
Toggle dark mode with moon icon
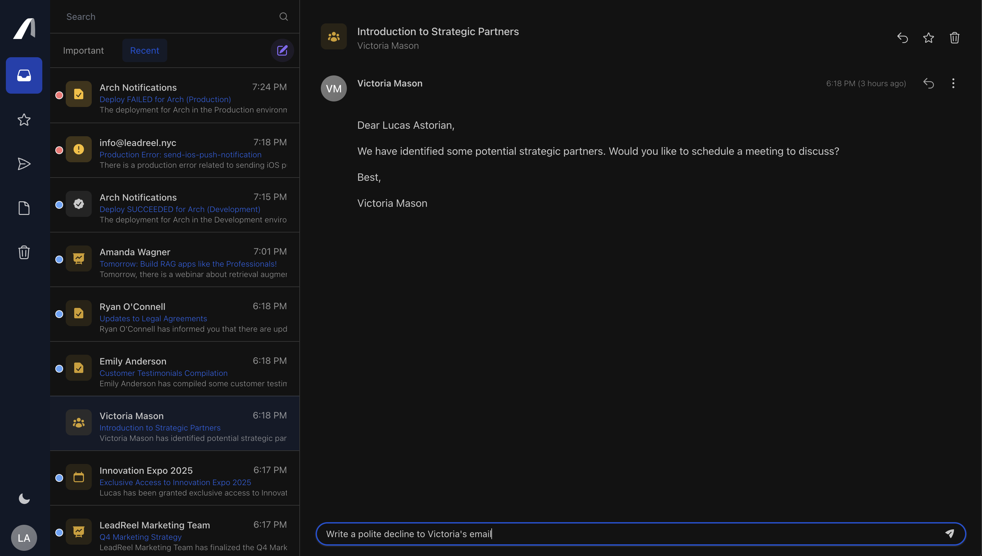[x=24, y=498]
